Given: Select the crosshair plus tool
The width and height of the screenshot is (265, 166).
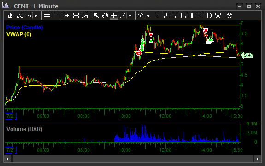Looking at the screenshot, I should click(114, 16).
